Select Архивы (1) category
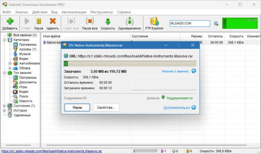The height and width of the screenshot is (154, 261). 27,49
